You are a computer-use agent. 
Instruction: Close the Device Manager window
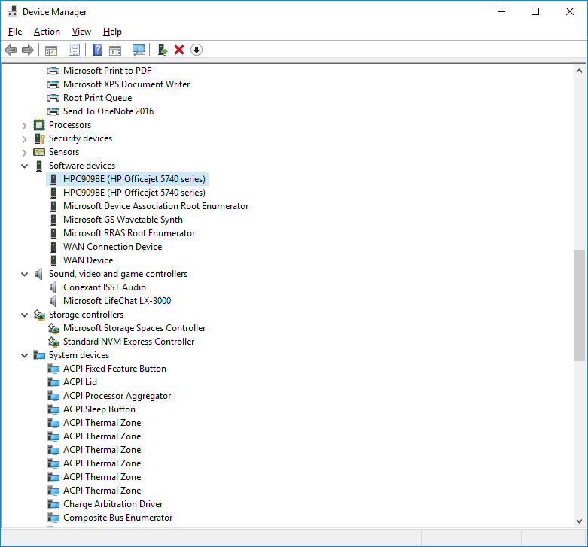pyautogui.click(x=570, y=11)
